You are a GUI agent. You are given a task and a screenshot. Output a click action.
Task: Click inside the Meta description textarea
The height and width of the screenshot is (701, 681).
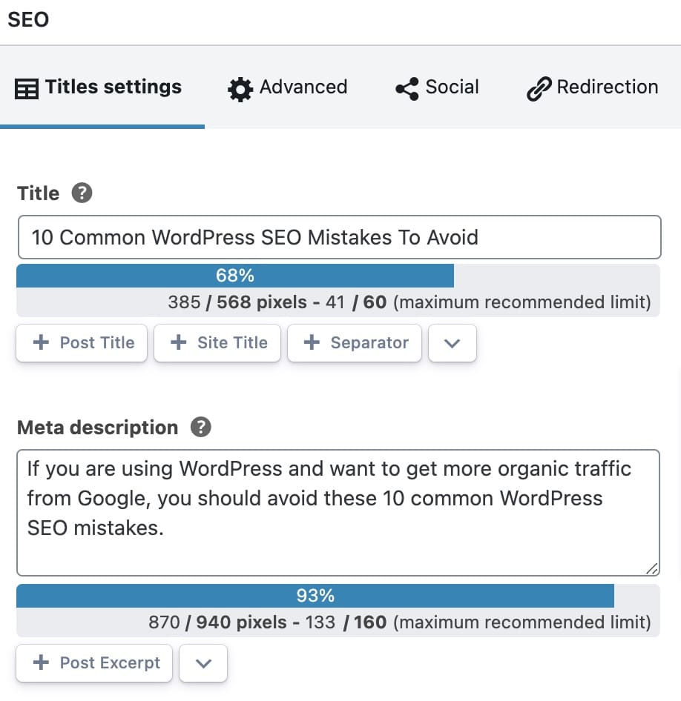click(x=338, y=513)
